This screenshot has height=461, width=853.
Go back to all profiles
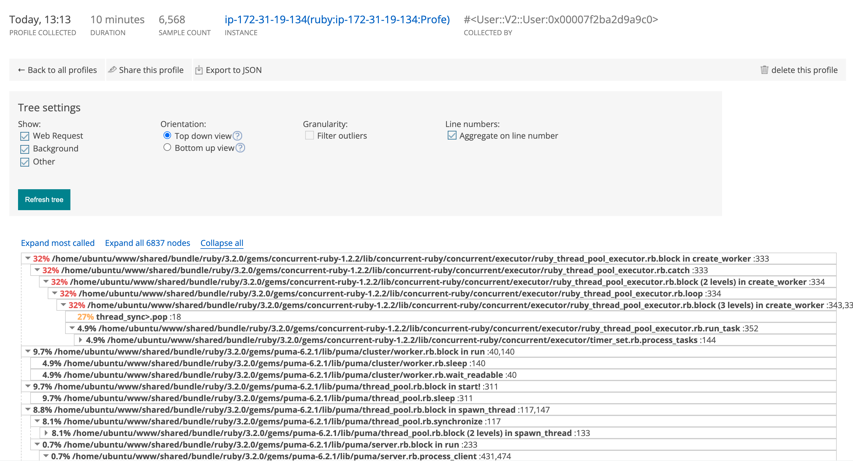point(57,70)
